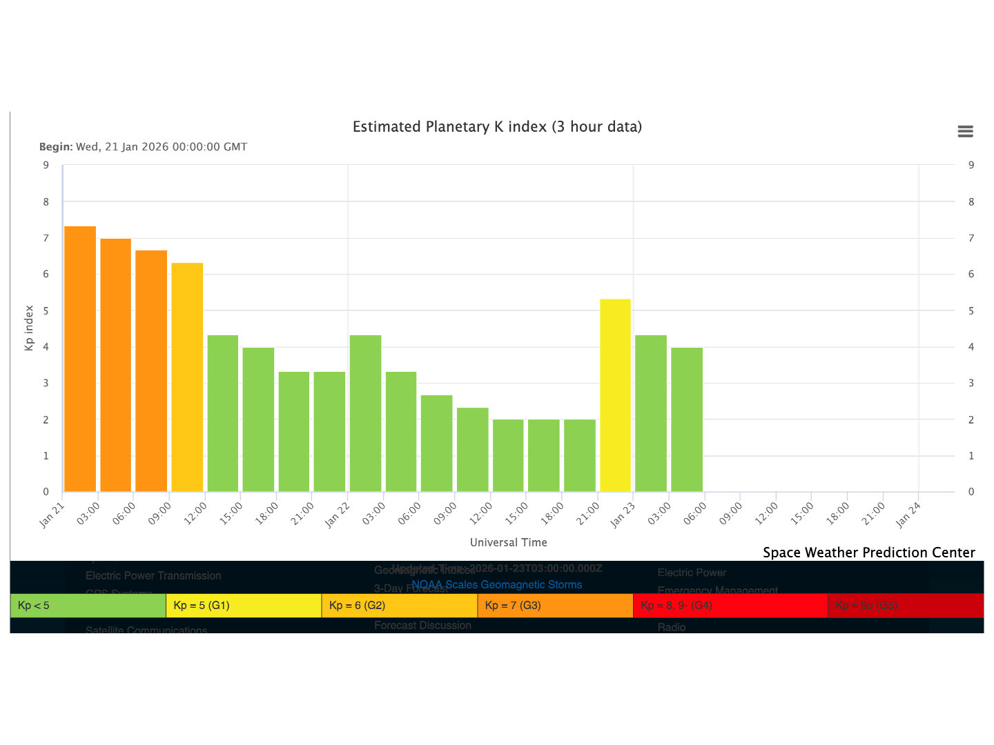Select the Kp = 8, 9- (G4) red legend box
994x745 pixels.
pyautogui.click(x=730, y=606)
